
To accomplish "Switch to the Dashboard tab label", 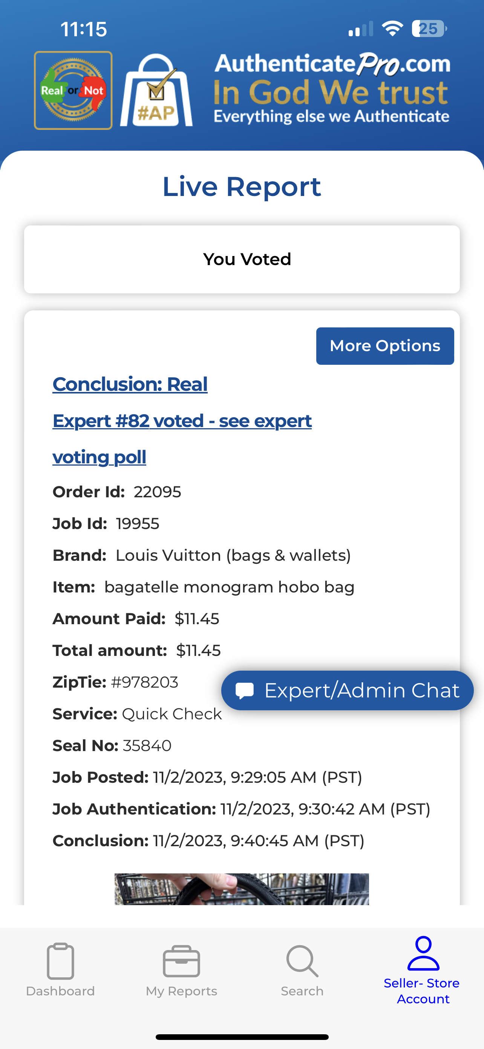I will pyautogui.click(x=60, y=991).
